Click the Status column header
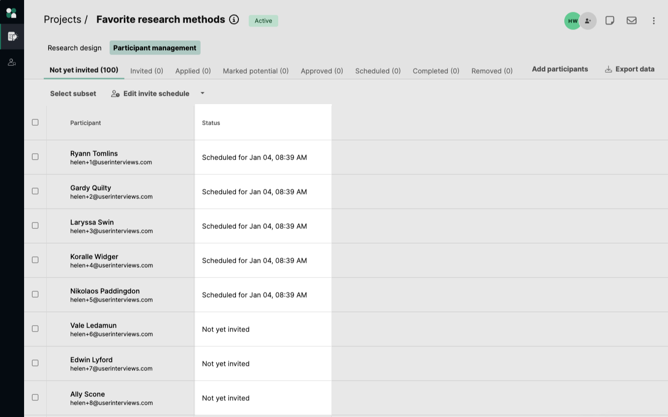668x417 pixels. point(211,123)
